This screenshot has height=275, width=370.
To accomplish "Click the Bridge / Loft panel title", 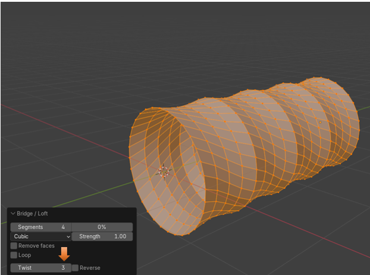I will (35, 214).
